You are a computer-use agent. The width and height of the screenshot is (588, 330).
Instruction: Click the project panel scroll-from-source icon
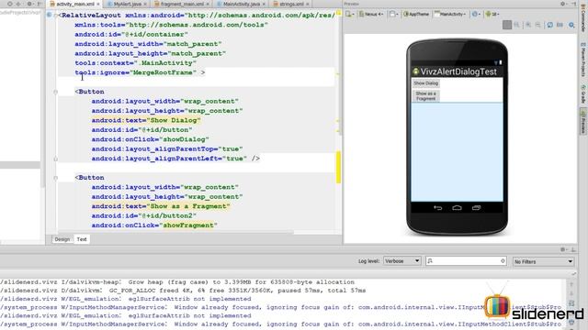click(x=10, y=4)
